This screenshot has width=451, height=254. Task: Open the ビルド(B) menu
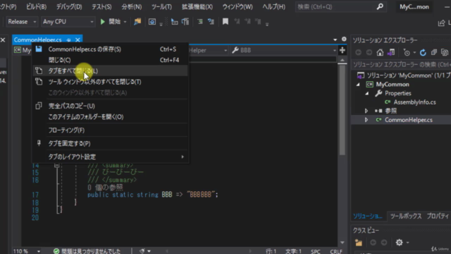tap(36, 6)
